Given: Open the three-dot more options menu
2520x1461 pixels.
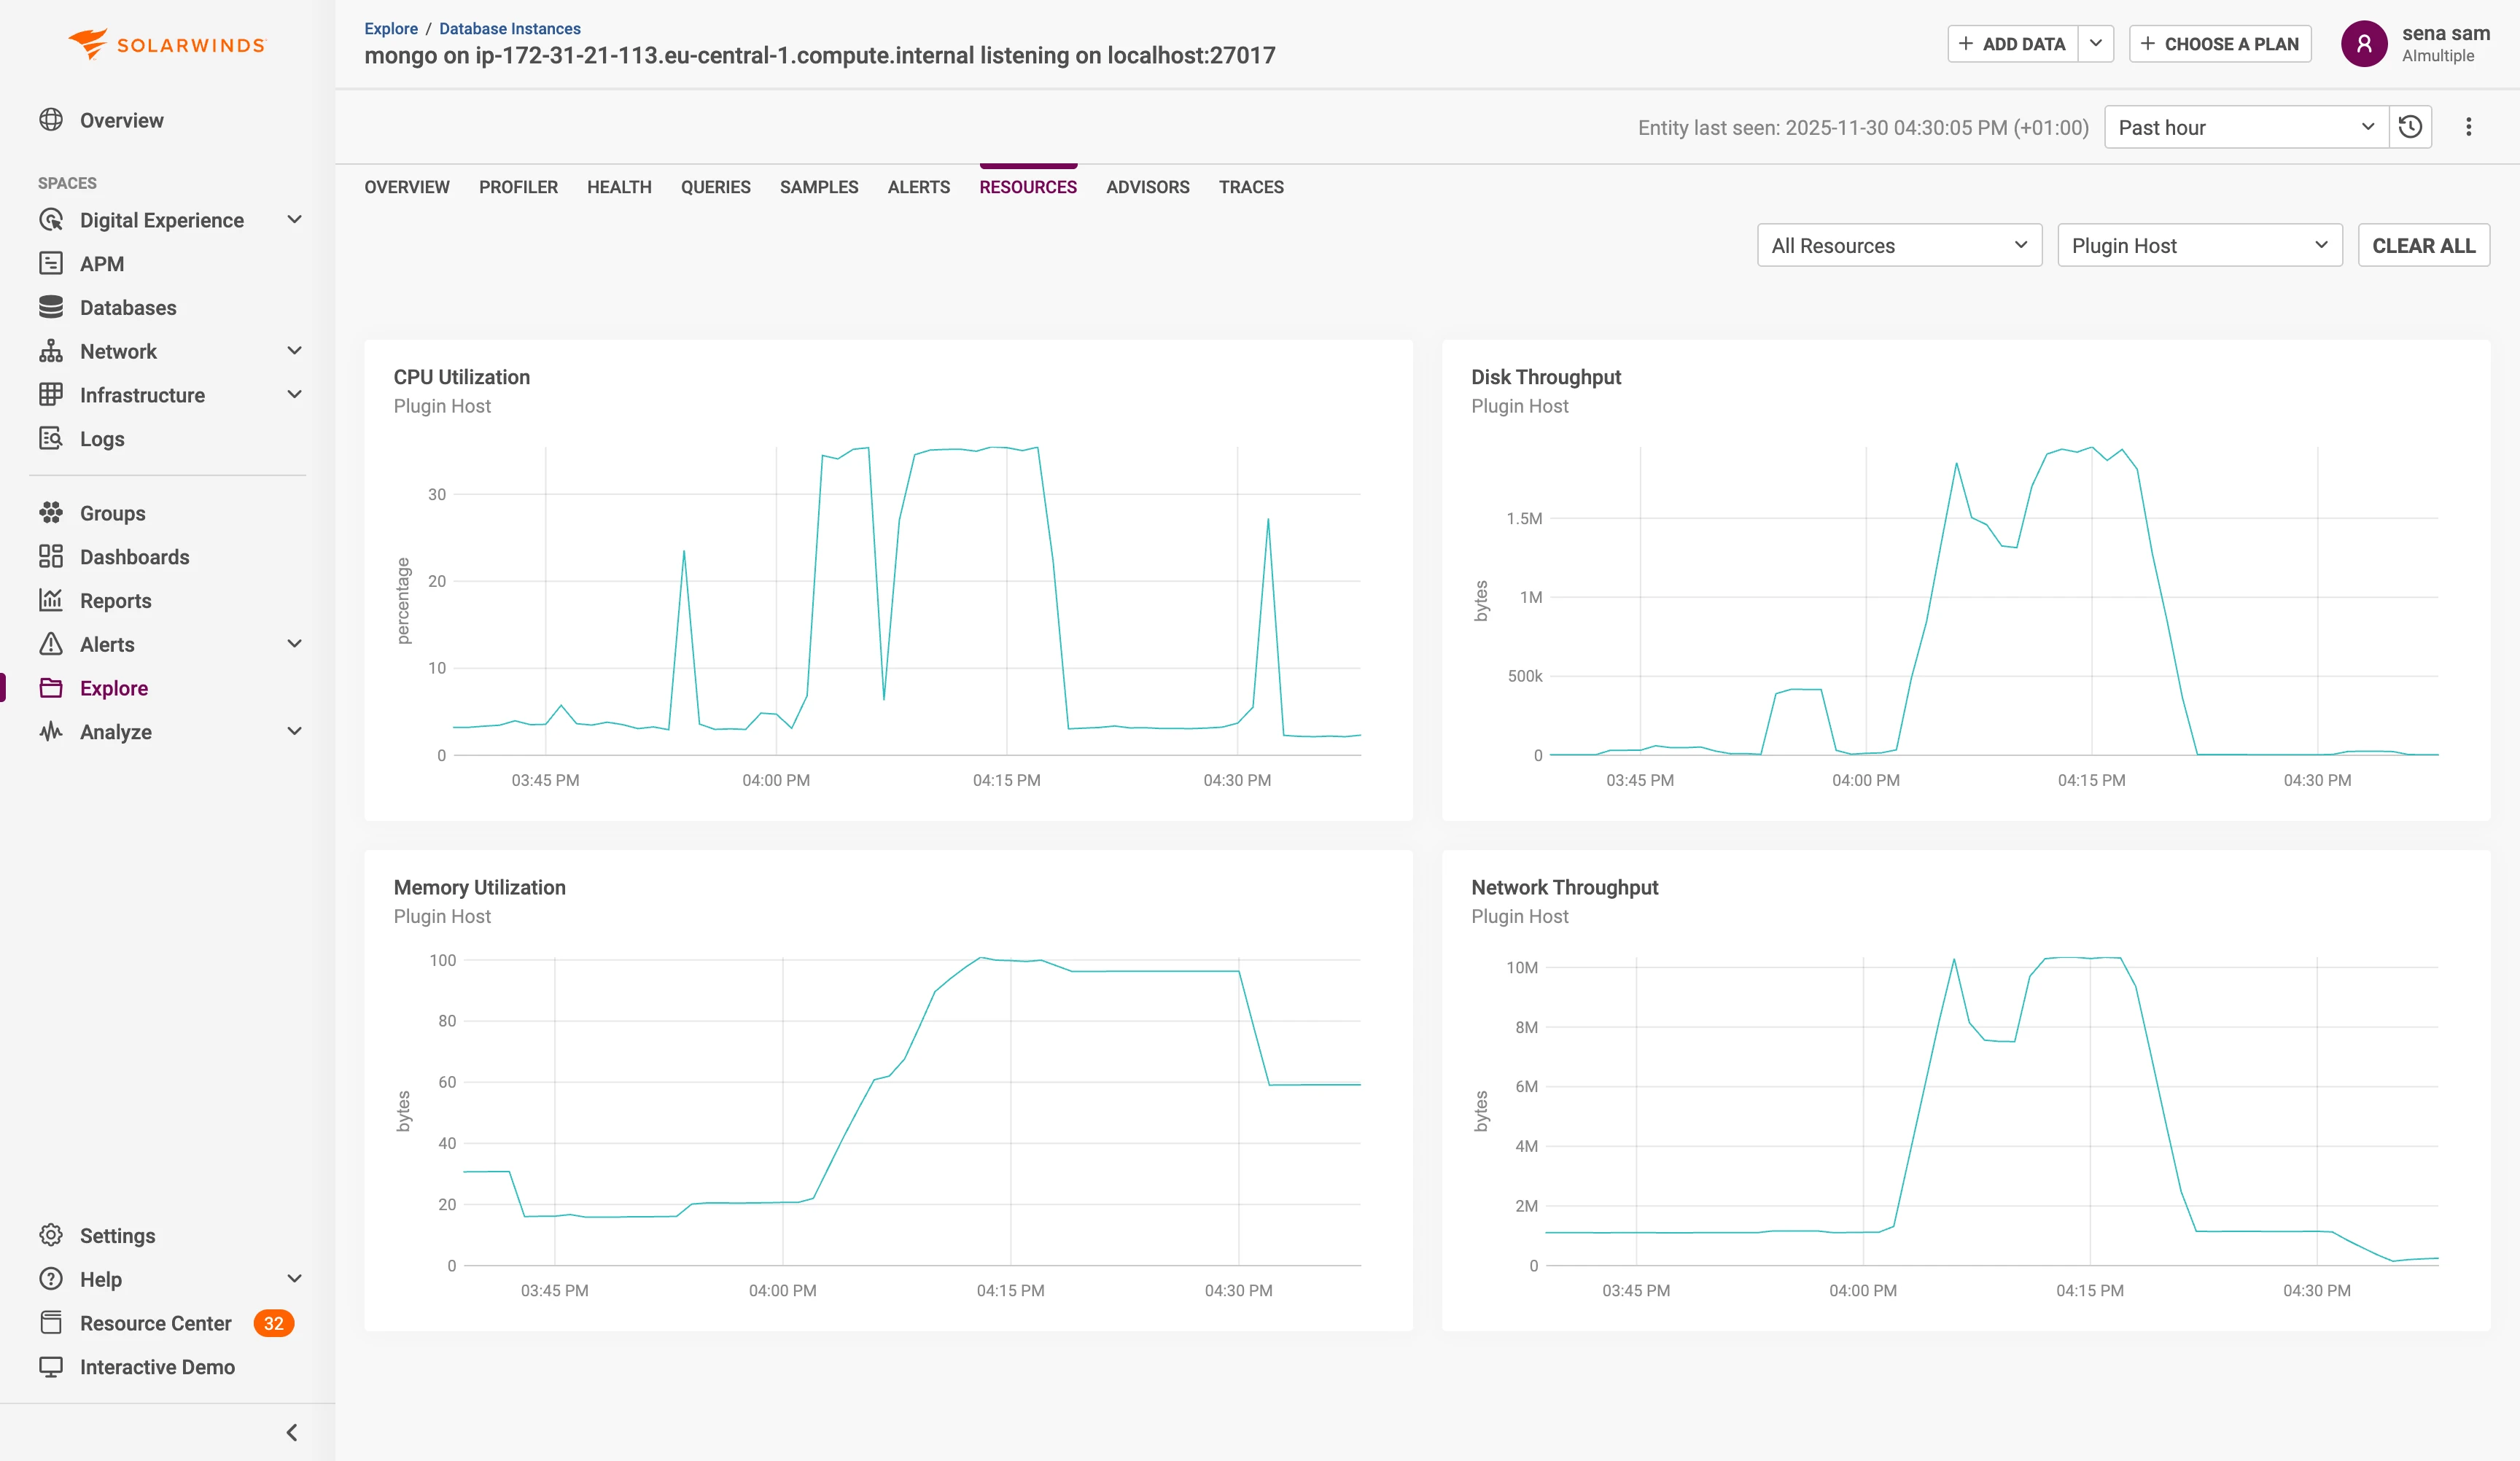Looking at the screenshot, I should click(x=2469, y=127).
